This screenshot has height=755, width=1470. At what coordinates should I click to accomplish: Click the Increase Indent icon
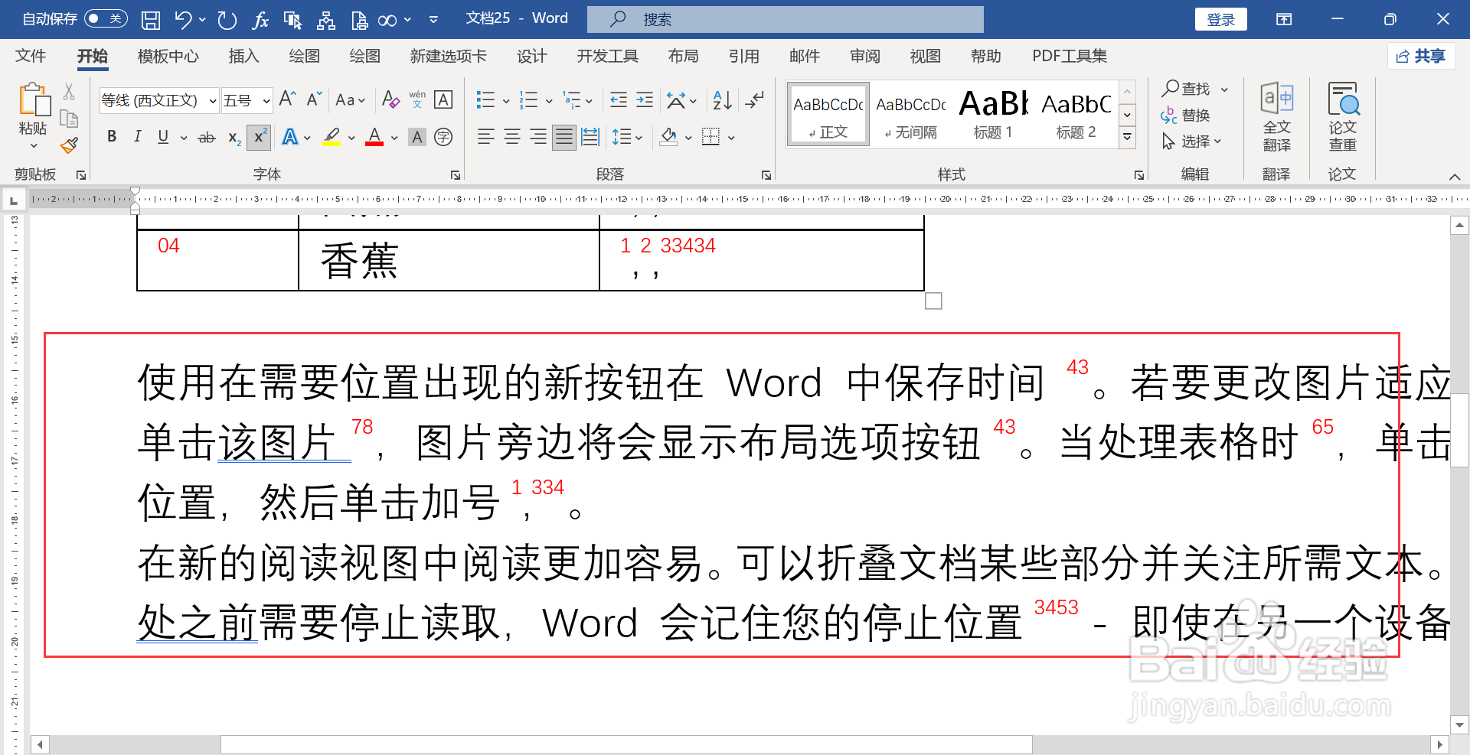tap(645, 99)
